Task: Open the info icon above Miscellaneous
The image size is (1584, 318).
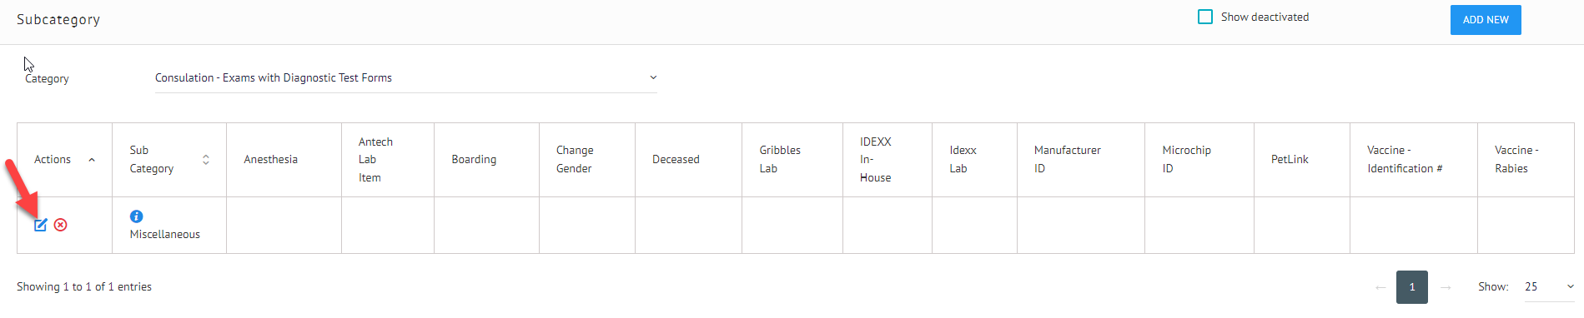Action: click(x=136, y=216)
